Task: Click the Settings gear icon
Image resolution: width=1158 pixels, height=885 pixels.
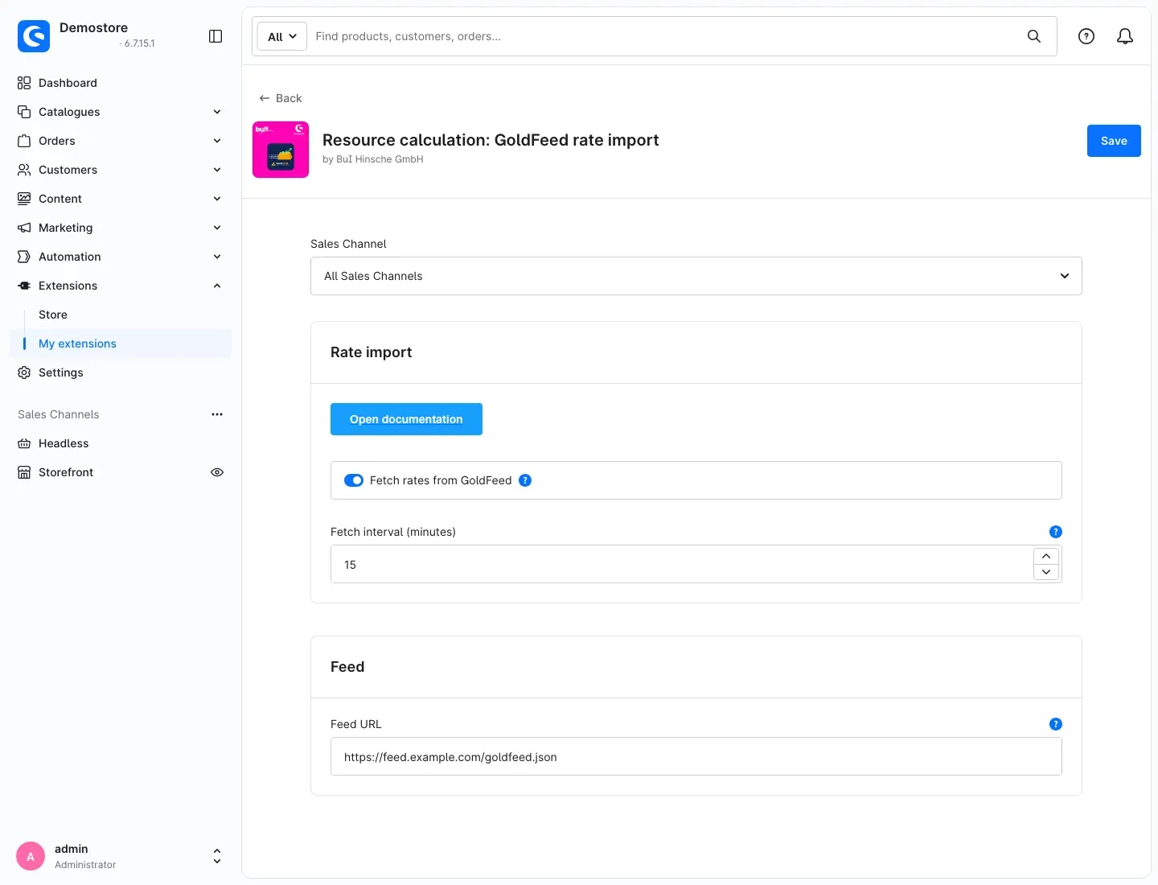Action: pyautogui.click(x=24, y=373)
